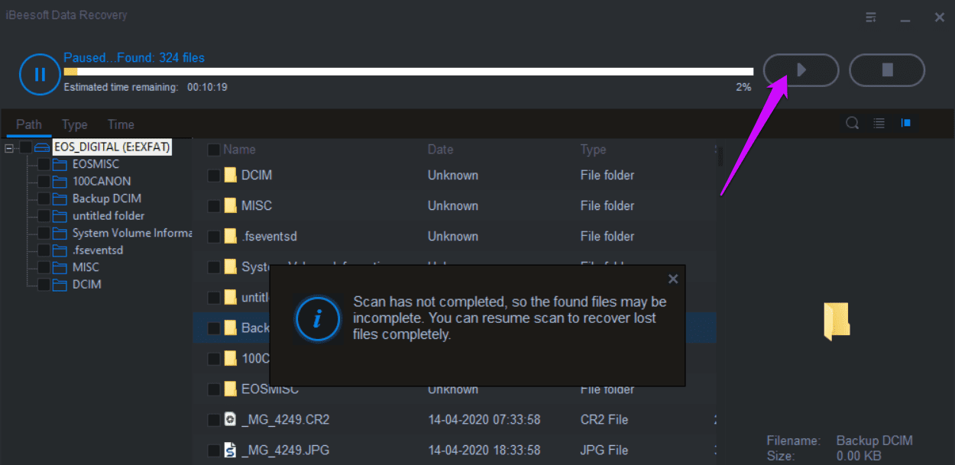Switch to preview pane view icon
This screenshot has height=465, width=955.
coord(906,123)
